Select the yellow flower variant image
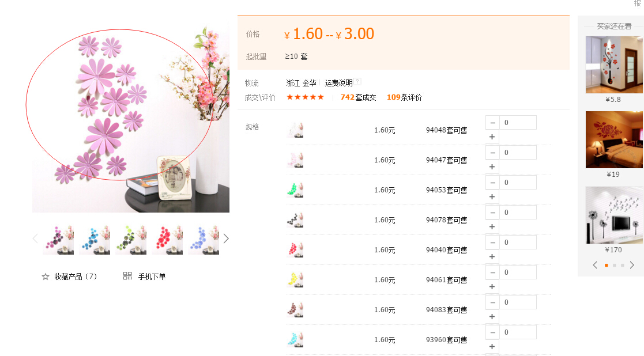This screenshot has height=356, width=644. point(295,280)
